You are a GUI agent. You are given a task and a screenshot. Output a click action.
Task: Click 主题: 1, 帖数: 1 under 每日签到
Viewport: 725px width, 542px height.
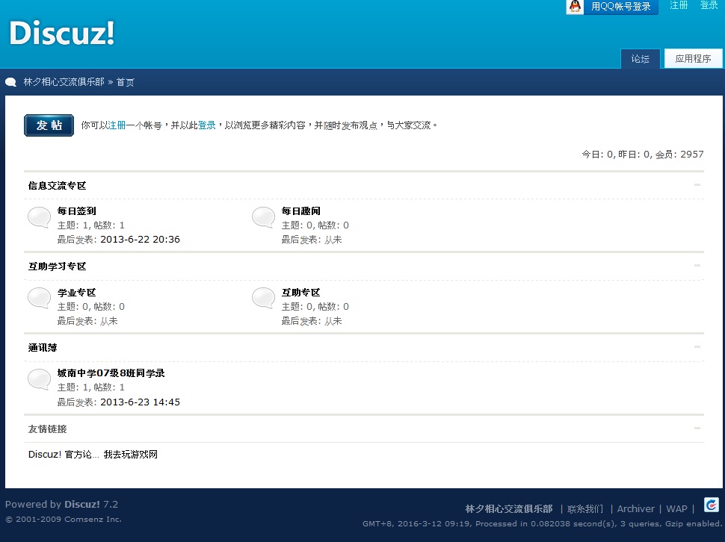click(91, 225)
